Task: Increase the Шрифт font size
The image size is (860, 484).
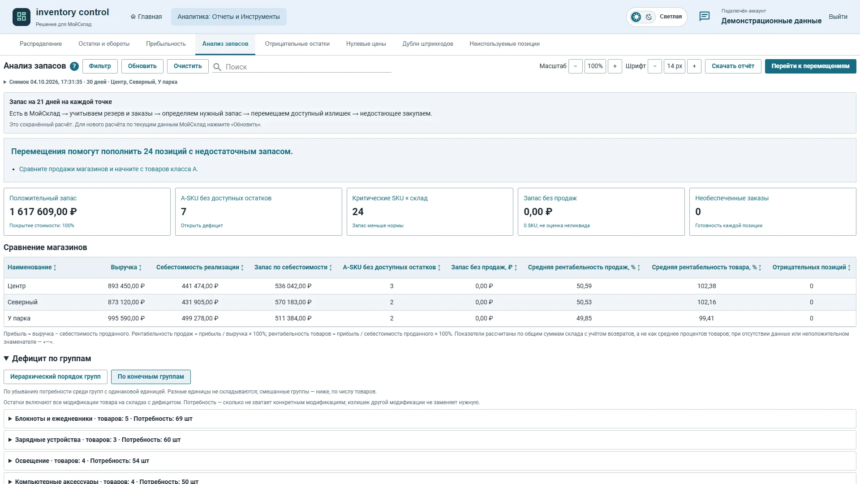Action: tap(694, 66)
